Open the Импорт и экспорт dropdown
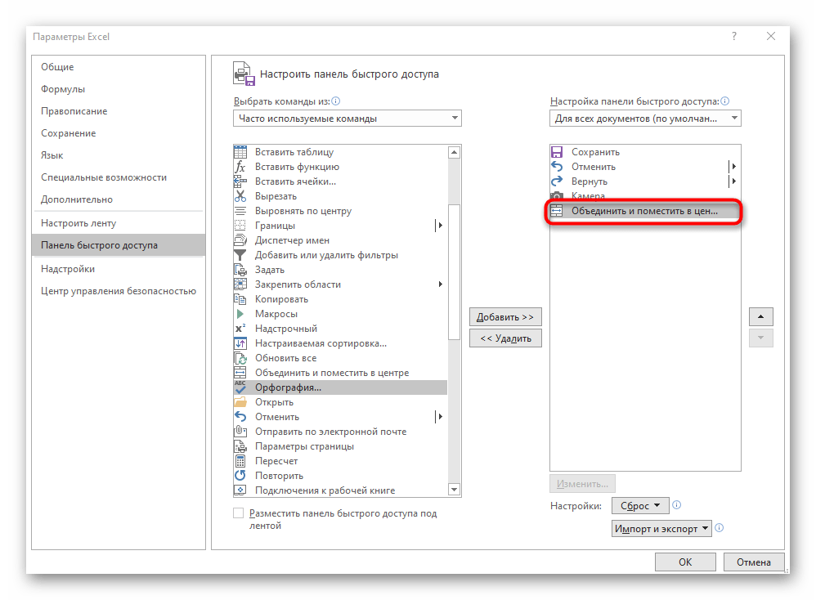The image size is (816, 600). pos(661,529)
